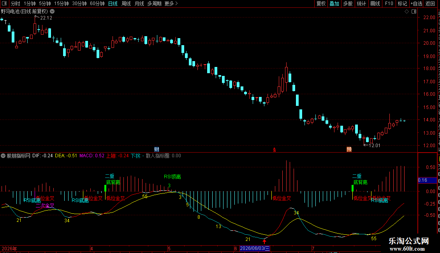
Task: Open the 统计 statistics tool
Action: coord(361,4)
